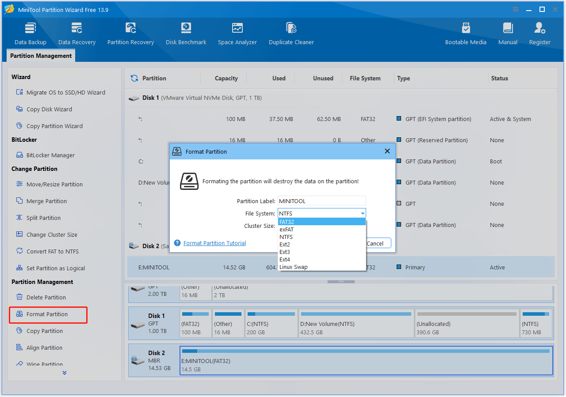Select E:MINITOOL partition row
The height and width of the screenshot is (397, 566).
341,267
